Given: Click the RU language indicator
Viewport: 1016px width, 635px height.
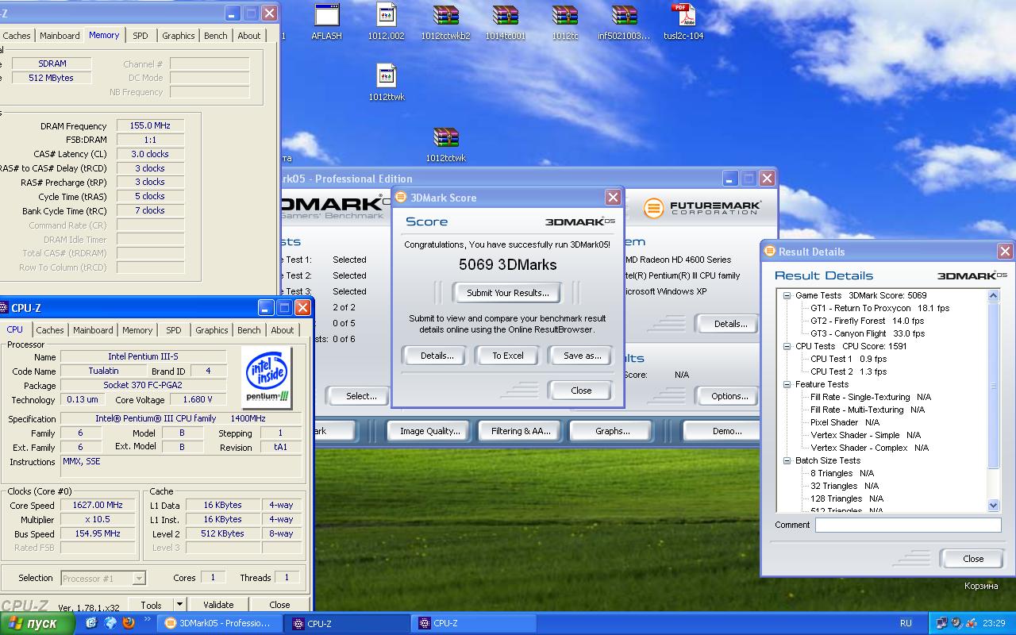Looking at the screenshot, I should 906,623.
